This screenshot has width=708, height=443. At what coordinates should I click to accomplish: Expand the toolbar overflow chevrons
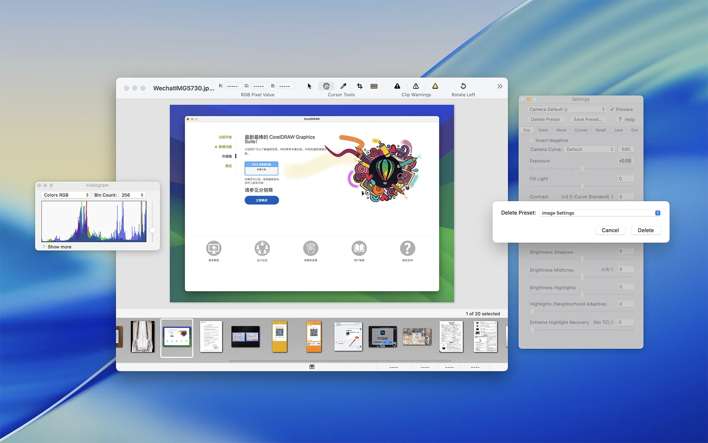[499, 86]
